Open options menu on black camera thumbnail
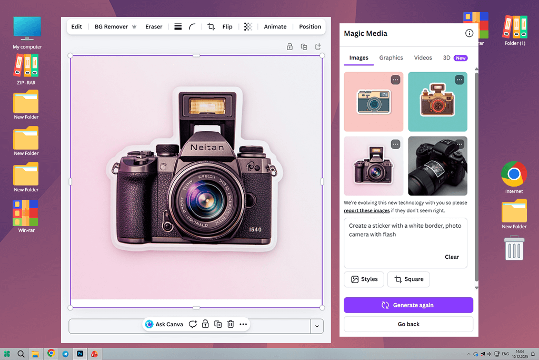This screenshot has height=360, width=539. 460,144
